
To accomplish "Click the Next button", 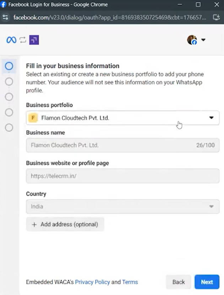I will click(207, 282).
